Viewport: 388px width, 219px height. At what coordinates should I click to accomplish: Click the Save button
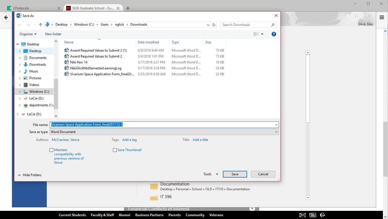[235, 174]
